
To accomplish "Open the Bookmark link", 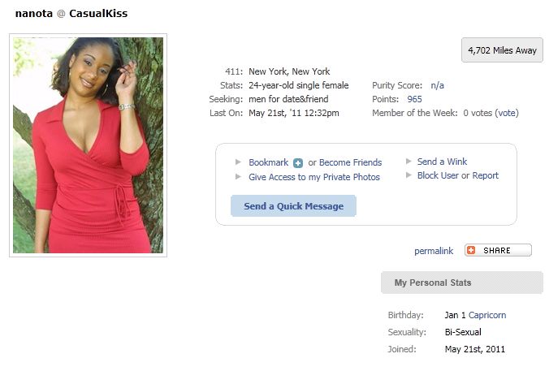I will (x=269, y=162).
